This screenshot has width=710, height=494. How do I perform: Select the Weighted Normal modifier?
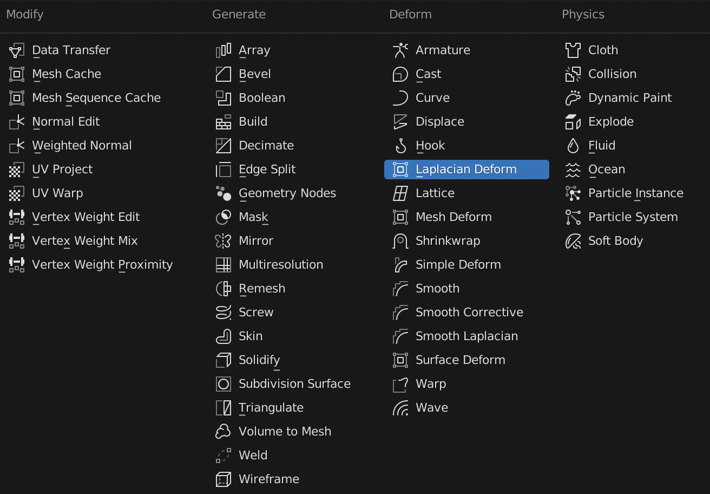[82, 146]
